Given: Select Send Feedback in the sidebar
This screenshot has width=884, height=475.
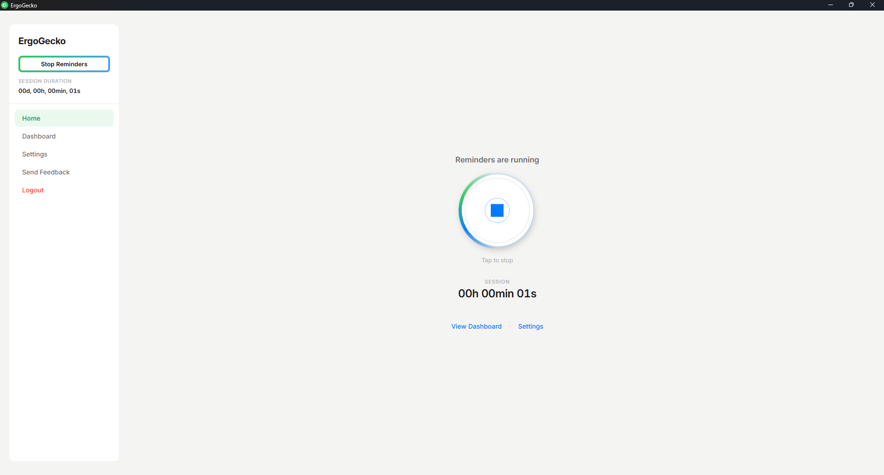Looking at the screenshot, I should 46,172.
